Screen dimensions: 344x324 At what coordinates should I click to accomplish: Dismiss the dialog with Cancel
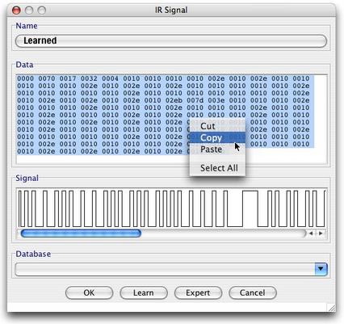(x=253, y=292)
